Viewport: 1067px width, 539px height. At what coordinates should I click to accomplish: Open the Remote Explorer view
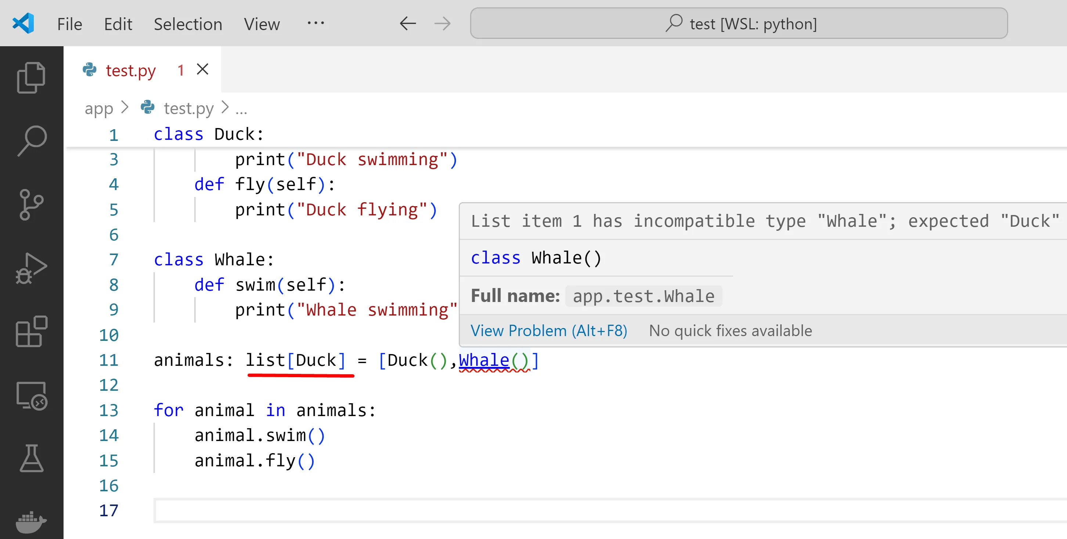(x=31, y=395)
